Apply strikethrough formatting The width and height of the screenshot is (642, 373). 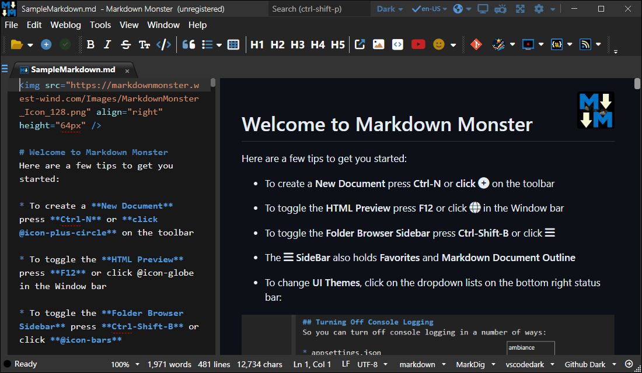coord(125,44)
